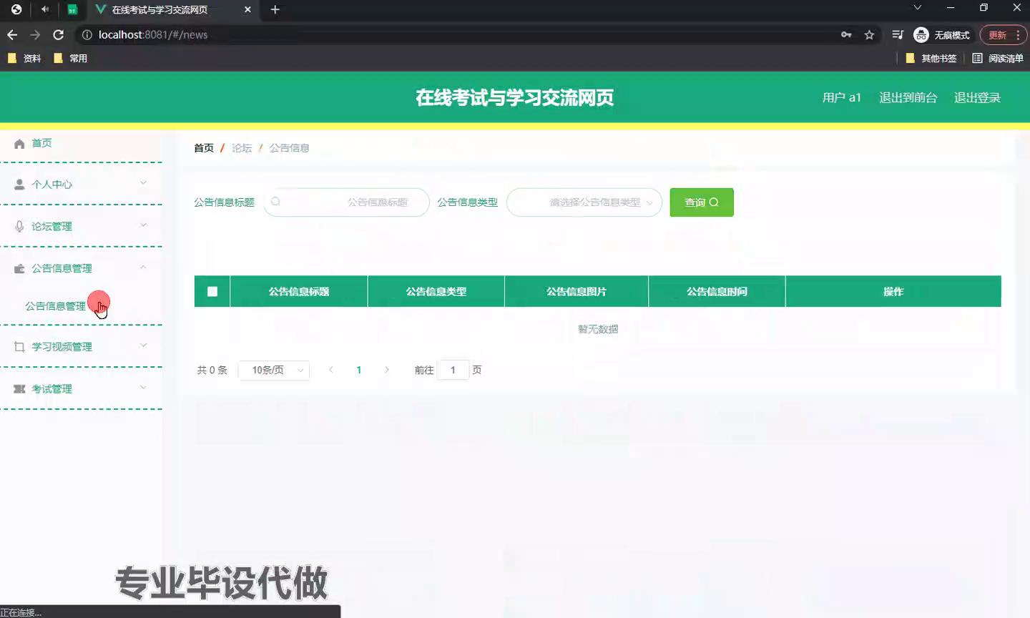Open the 公告信息类型 dropdown

point(584,202)
